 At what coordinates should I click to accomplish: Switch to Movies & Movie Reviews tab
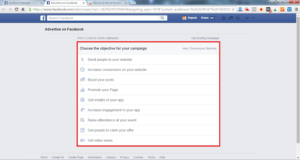point(107,3)
